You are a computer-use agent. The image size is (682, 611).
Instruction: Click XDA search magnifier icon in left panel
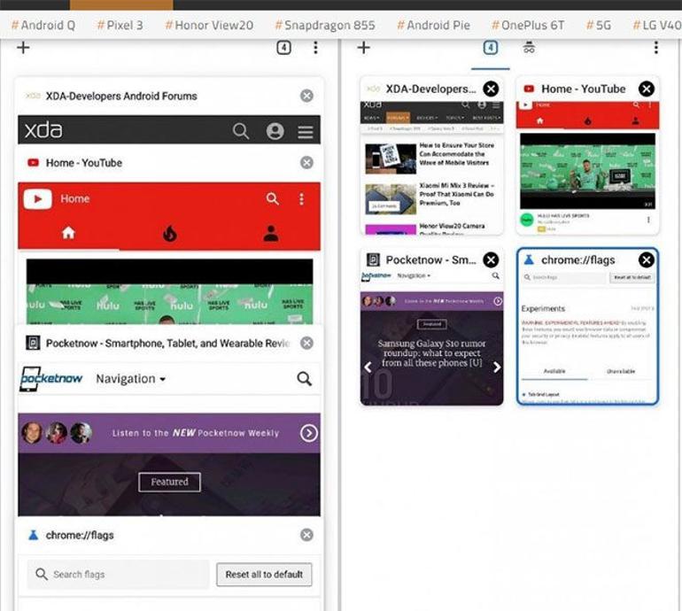(x=241, y=131)
